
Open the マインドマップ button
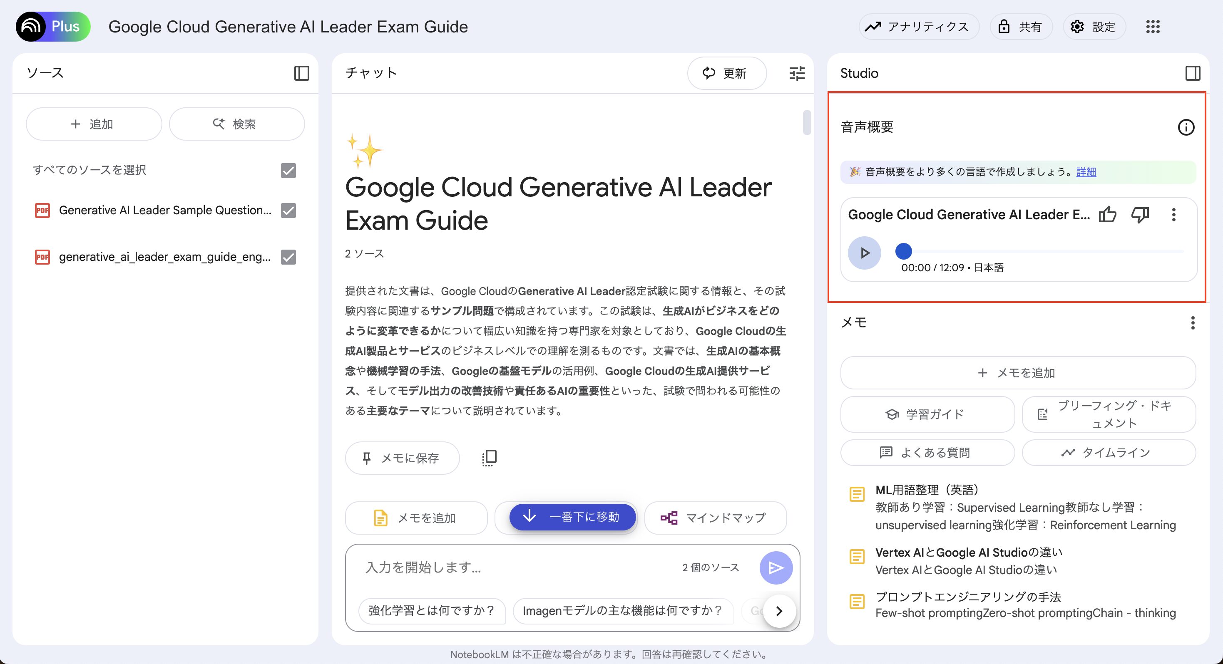716,518
